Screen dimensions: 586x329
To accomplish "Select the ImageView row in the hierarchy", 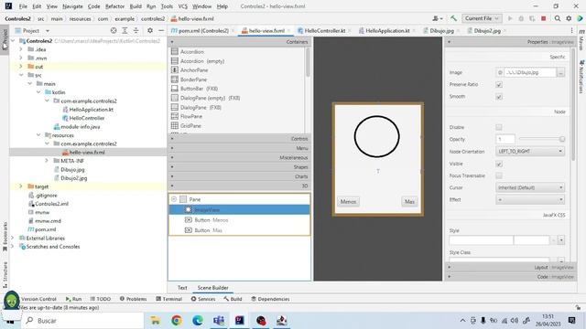I will pyautogui.click(x=239, y=209).
